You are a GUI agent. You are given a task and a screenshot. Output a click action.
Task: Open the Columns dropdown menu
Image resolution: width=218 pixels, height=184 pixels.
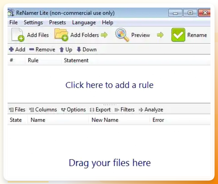pyautogui.click(x=43, y=110)
